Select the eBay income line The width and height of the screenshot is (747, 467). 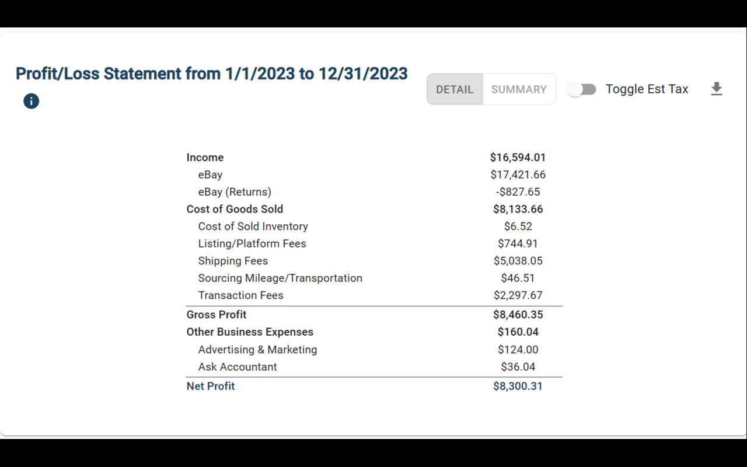[374, 175]
